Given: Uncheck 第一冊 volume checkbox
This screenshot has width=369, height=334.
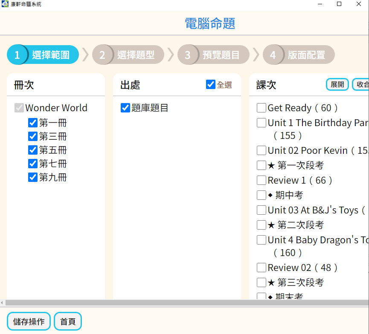Looking at the screenshot, I should (33, 123).
